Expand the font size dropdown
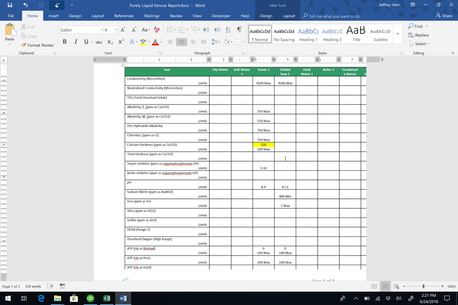Screen dimensions: 458x305 point(116,29)
